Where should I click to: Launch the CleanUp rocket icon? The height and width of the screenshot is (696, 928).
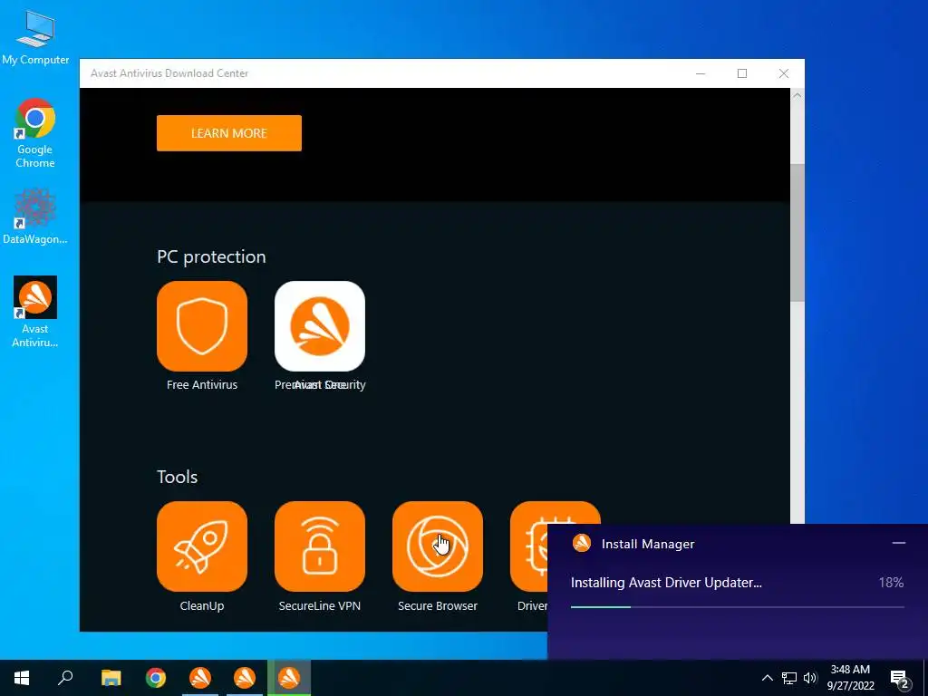pos(202,546)
